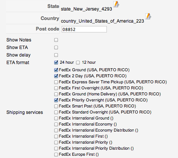
Task: Enable FedEx First Overnight service
Action: click(56, 88)
